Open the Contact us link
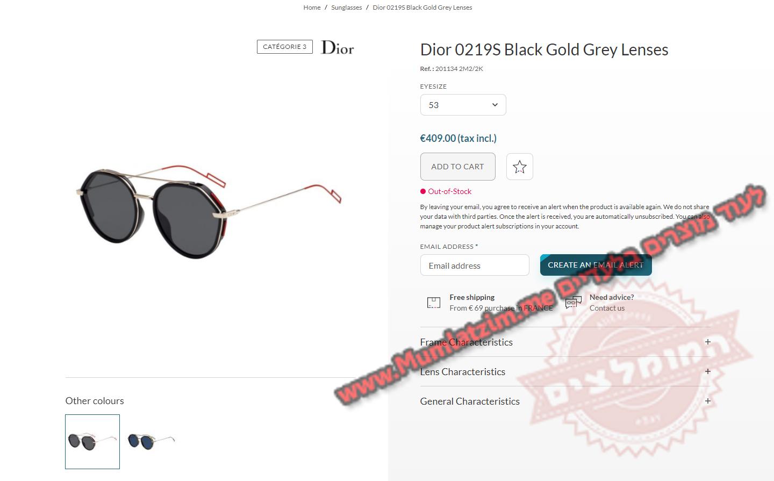Screen dimensions: 774x481 (x=607, y=308)
